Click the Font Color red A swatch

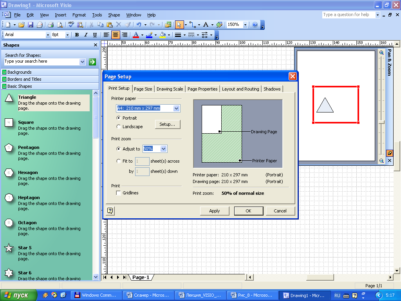click(x=136, y=35)
